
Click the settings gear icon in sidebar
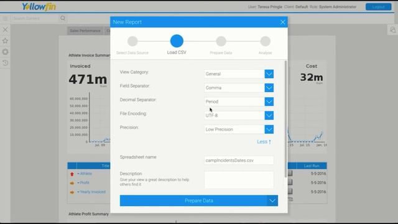point(5,52)
